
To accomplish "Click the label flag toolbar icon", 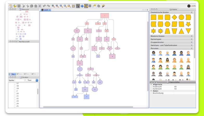I will point(94,6).
